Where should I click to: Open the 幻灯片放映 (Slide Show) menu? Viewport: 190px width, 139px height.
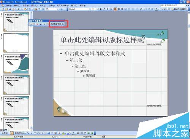[63, 5]
